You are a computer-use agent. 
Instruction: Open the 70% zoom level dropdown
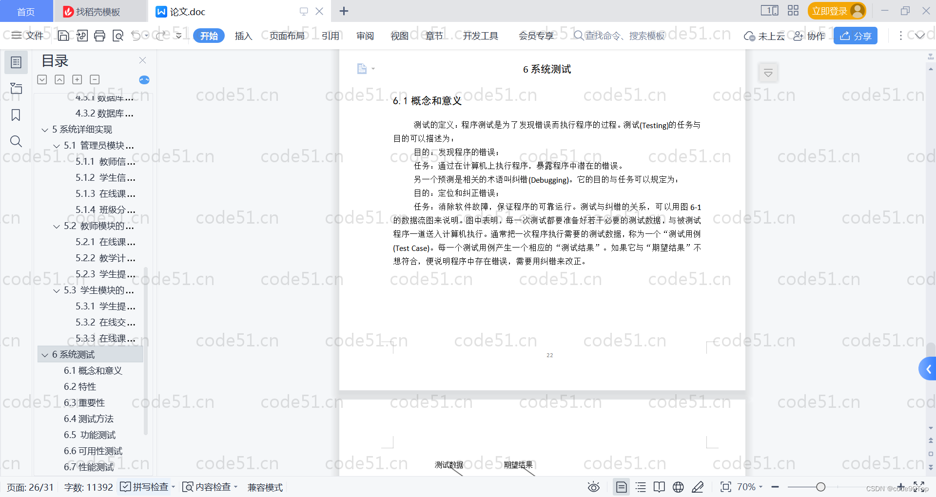[x=750, y=487]
